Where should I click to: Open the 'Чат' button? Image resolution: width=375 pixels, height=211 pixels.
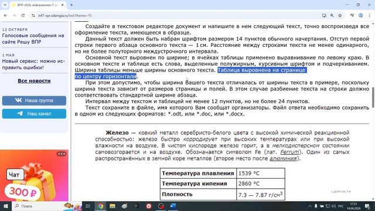coord(15,175)
